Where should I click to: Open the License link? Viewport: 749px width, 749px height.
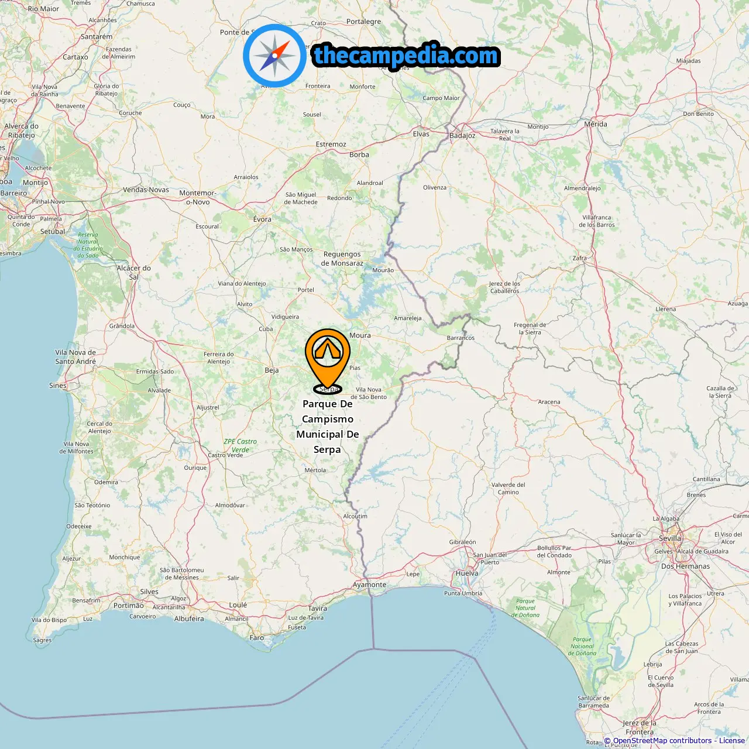732,740
